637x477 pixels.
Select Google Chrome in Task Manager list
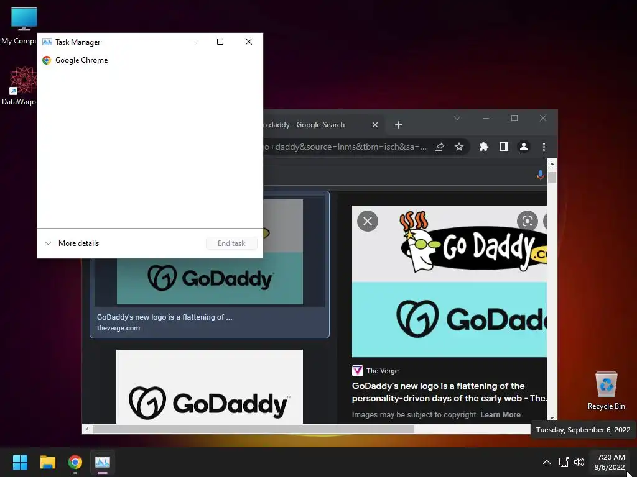pyautogui.click(x=150, y=60)
